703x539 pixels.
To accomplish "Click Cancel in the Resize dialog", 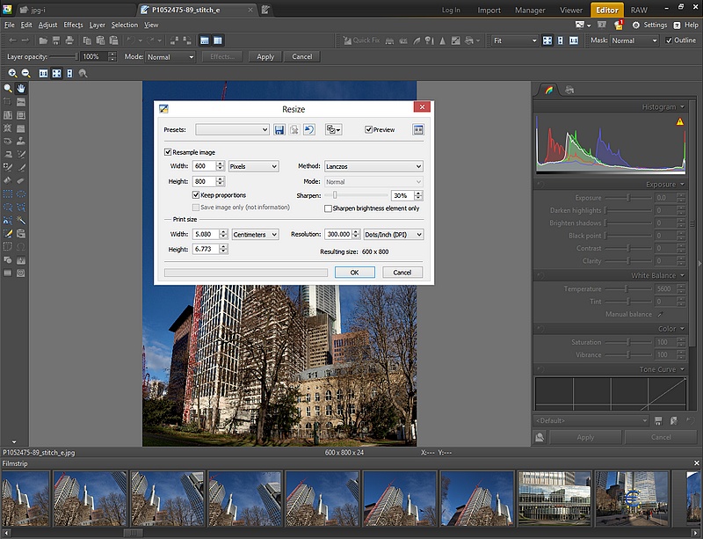I will 402,273.
